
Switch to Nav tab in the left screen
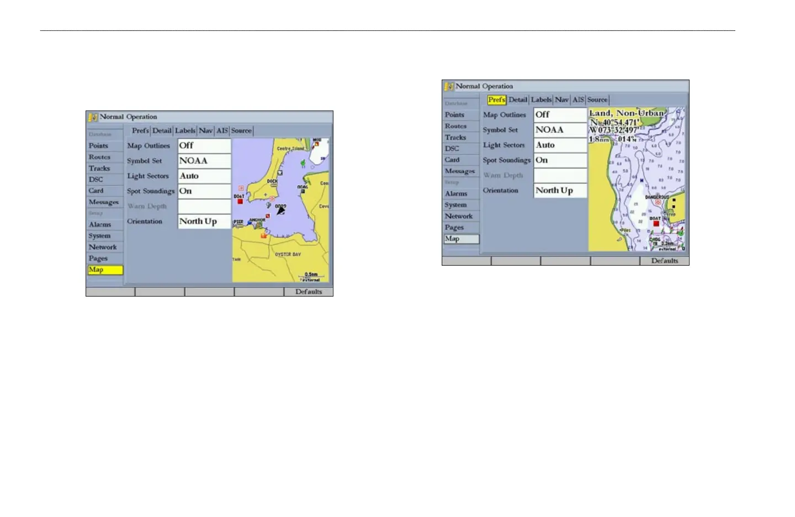click(x=206, y=131)
